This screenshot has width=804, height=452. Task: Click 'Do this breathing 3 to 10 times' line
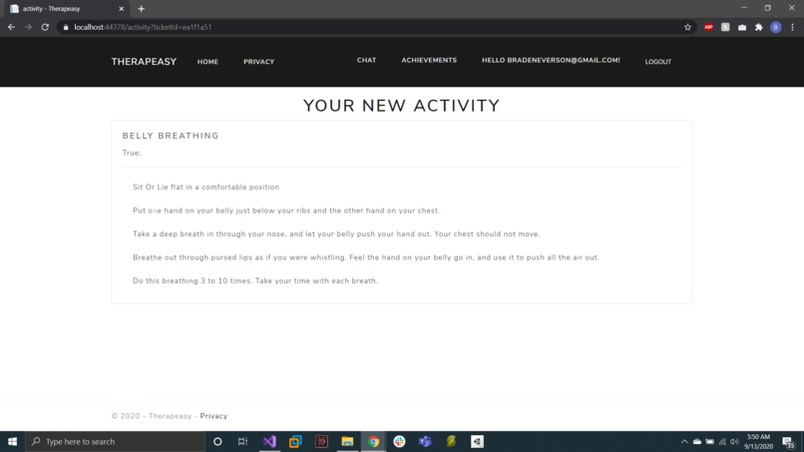(x=255, y=281)
